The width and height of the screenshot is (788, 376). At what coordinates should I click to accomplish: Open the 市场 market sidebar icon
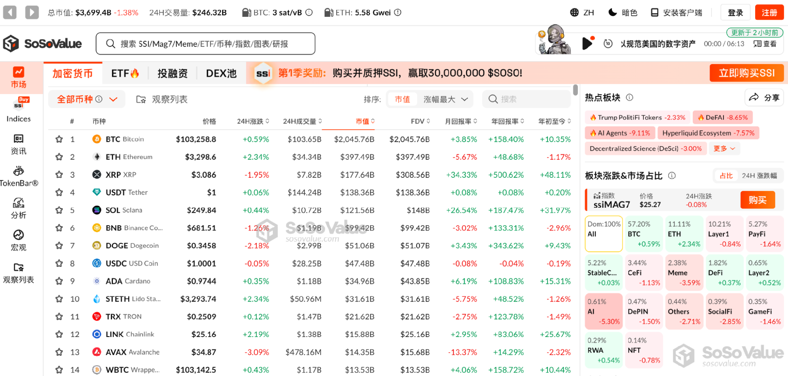tap(18, 78)
